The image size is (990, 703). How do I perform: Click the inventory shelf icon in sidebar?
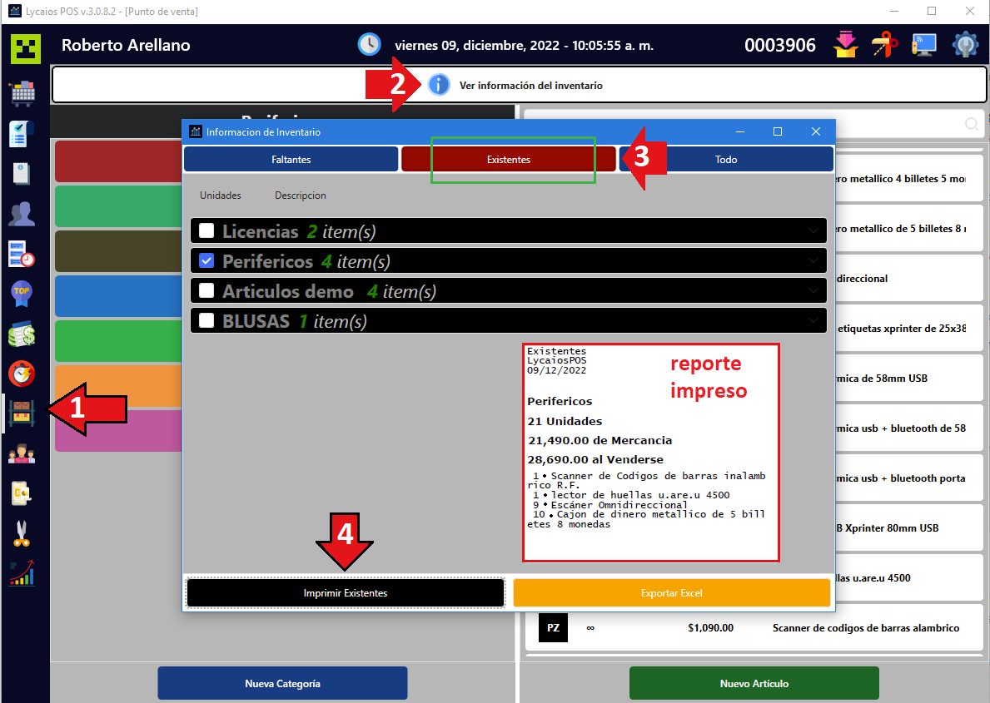pyautogui.click(x=22, y=413)
